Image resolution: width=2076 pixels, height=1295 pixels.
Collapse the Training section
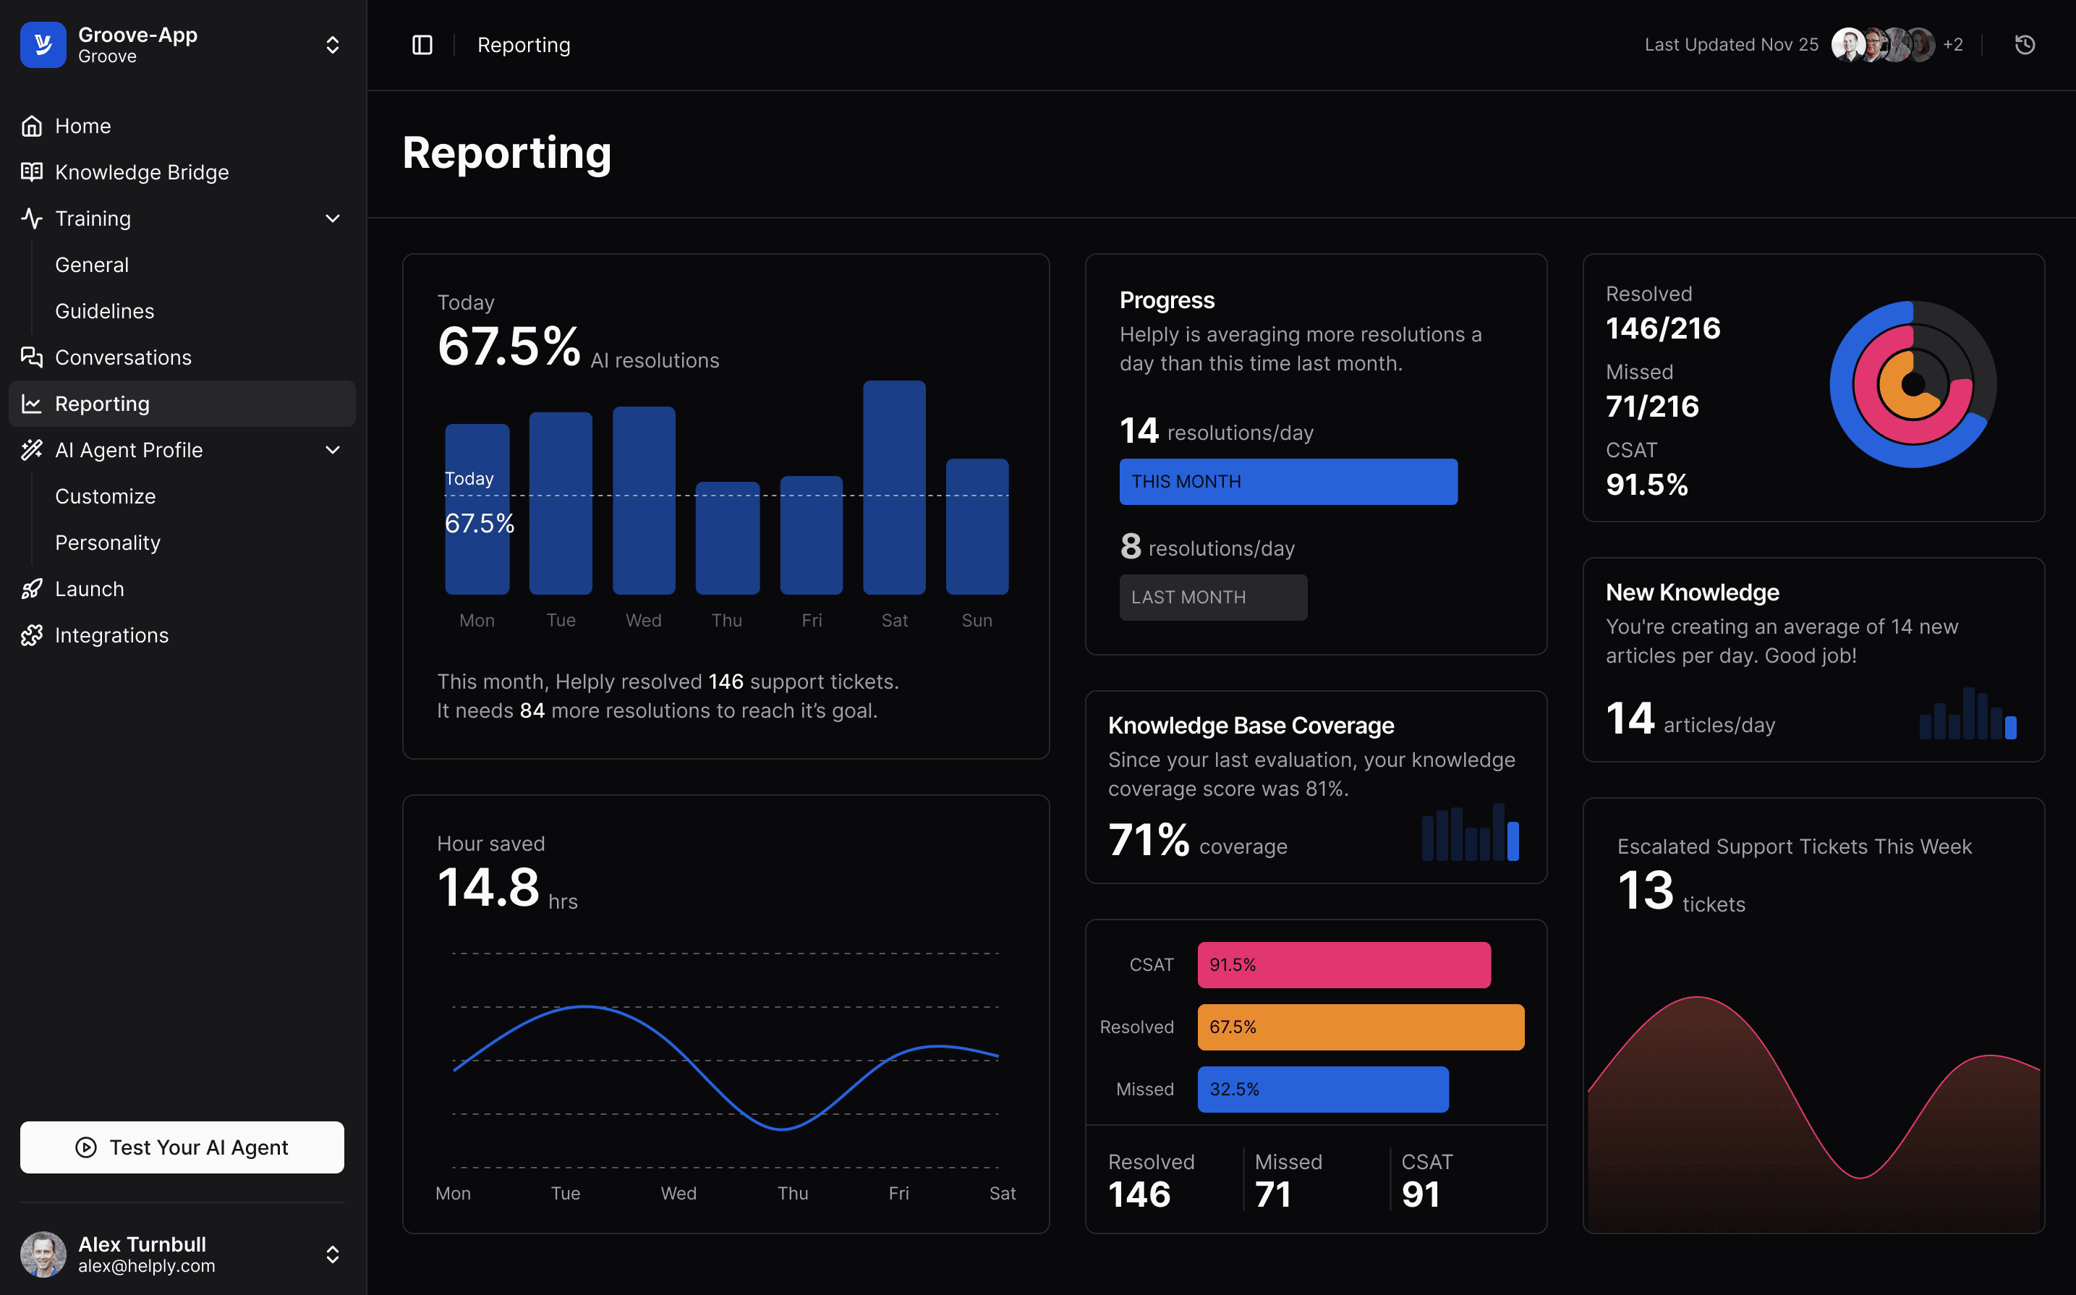tap(332, 218)
